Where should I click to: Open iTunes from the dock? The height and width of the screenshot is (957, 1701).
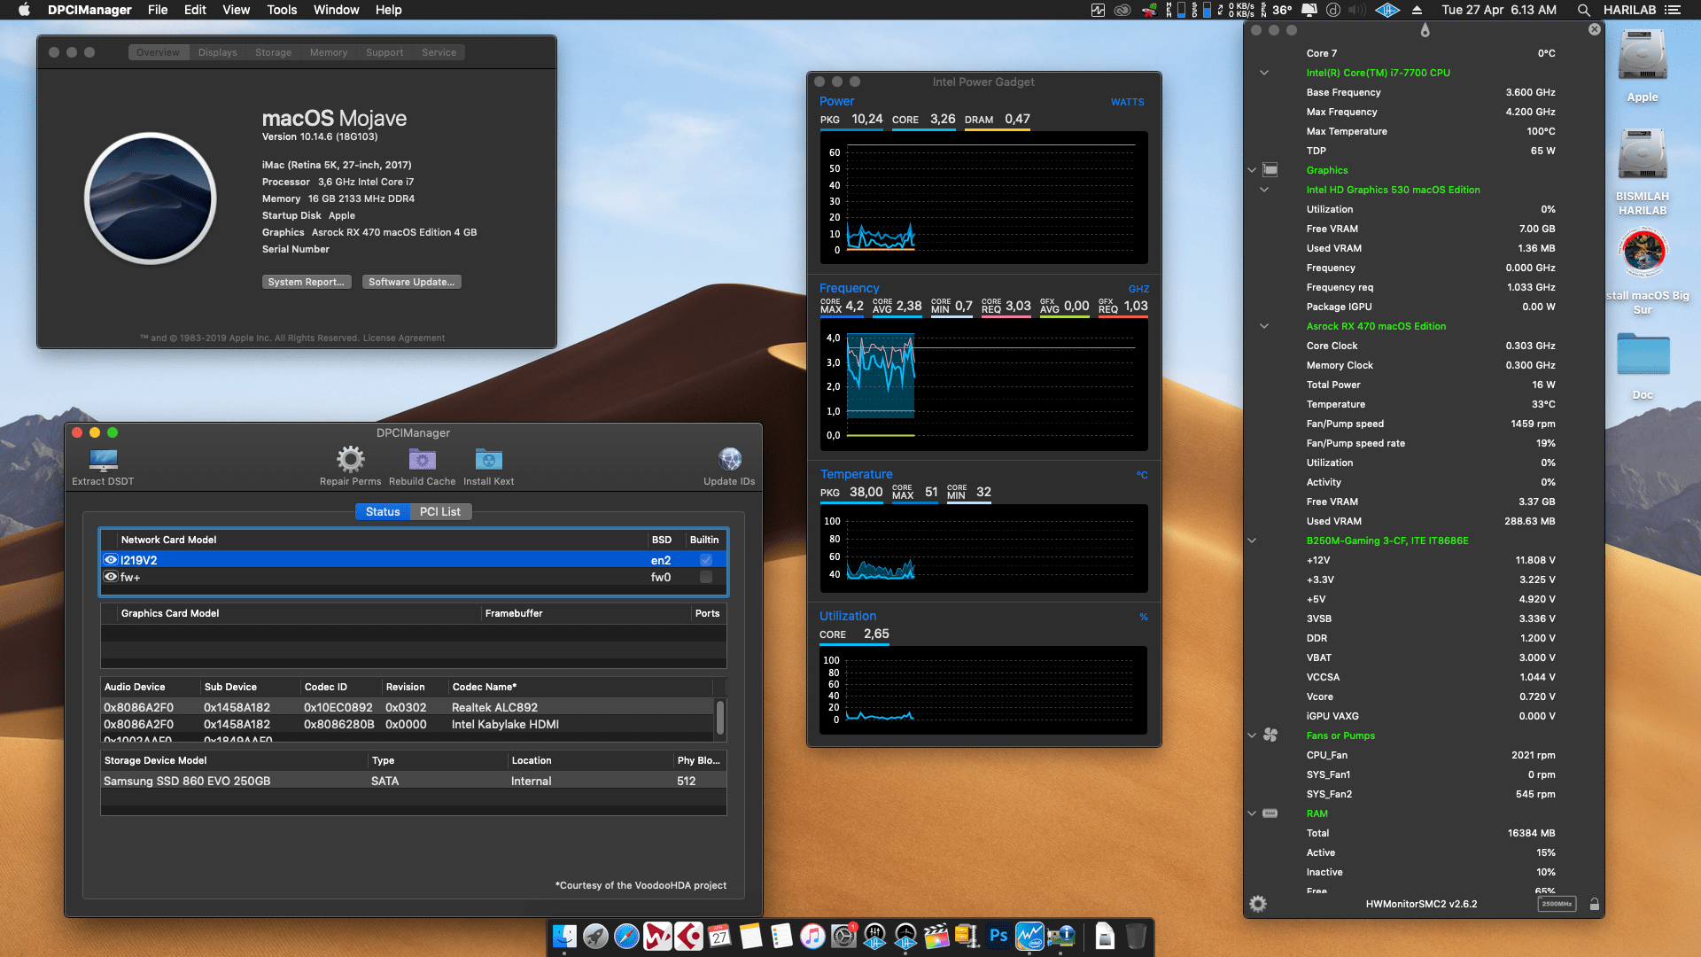[x=812, y=936]
